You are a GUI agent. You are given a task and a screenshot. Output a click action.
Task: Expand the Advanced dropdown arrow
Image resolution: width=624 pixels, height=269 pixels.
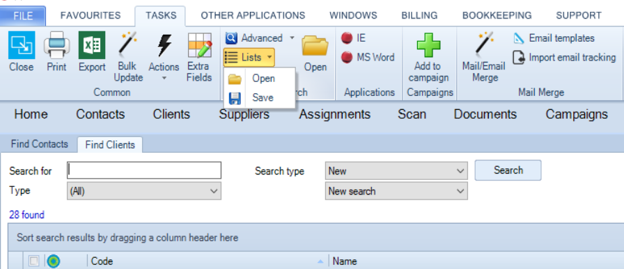(292, 38)
